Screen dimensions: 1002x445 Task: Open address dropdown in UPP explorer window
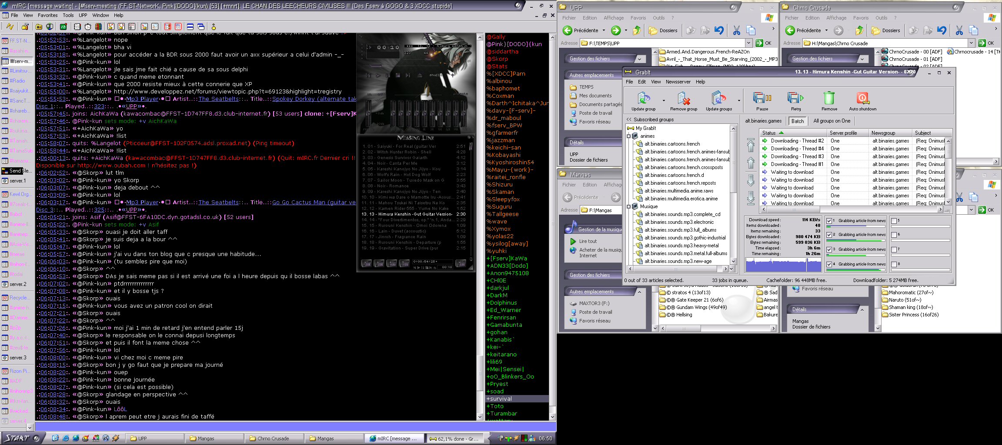click(x=748, y=43)
